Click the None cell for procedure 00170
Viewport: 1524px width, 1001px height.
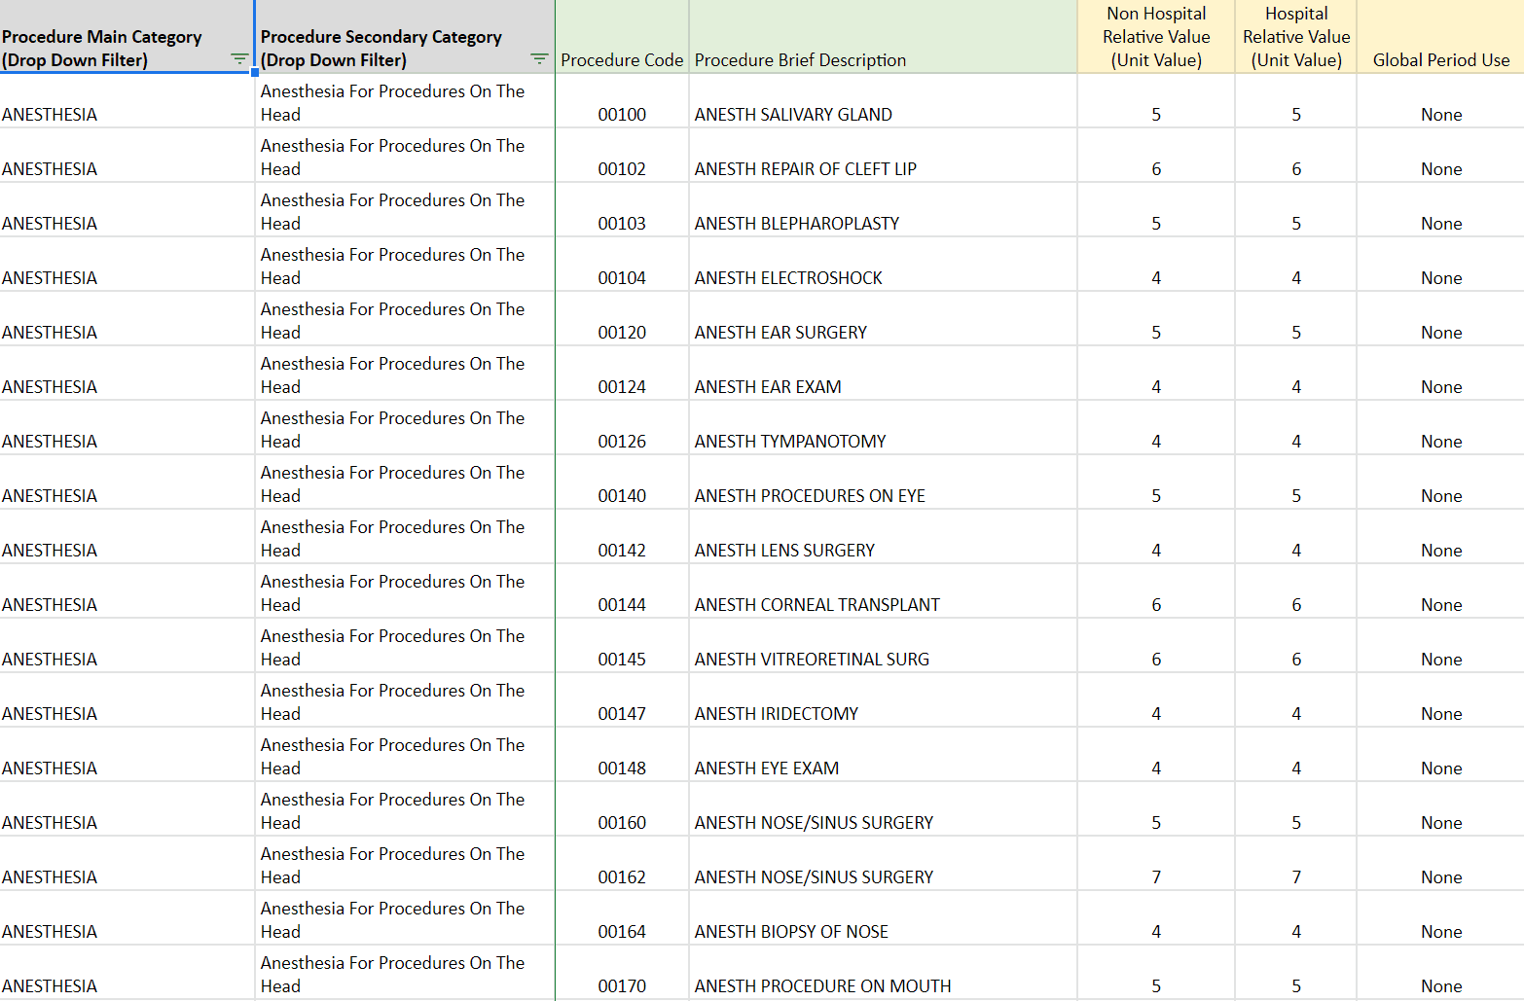pos(1440,985)
